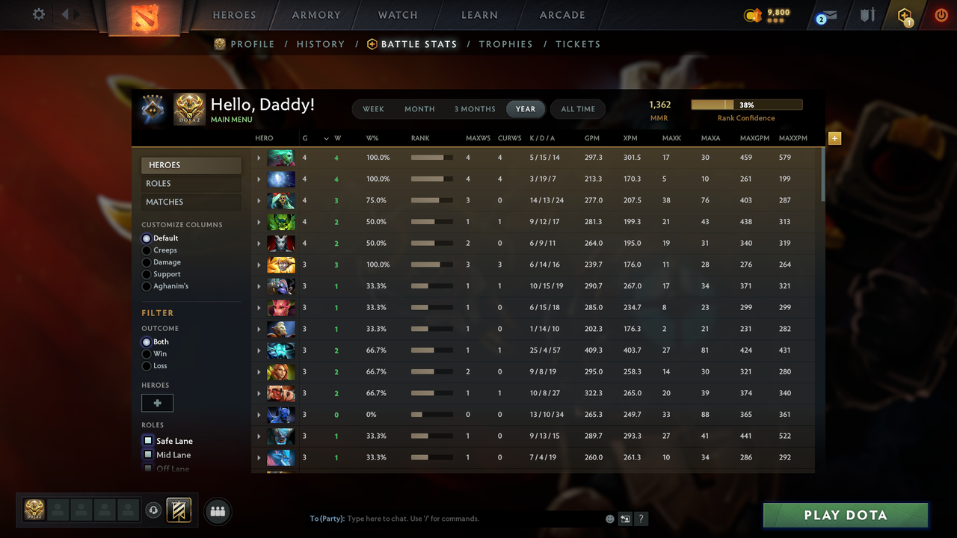Viewport: 957px width, 538px height.
Task: Select the All Time period button
Action: [578, 109]
